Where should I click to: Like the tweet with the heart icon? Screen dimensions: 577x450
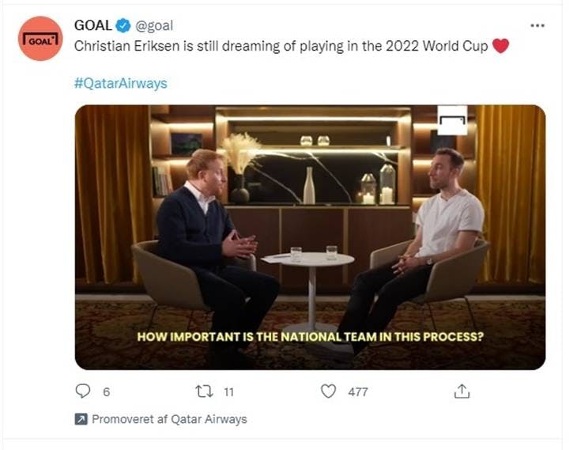pos(329,391)
